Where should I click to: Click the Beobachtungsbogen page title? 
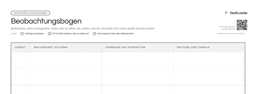[46, 21]
